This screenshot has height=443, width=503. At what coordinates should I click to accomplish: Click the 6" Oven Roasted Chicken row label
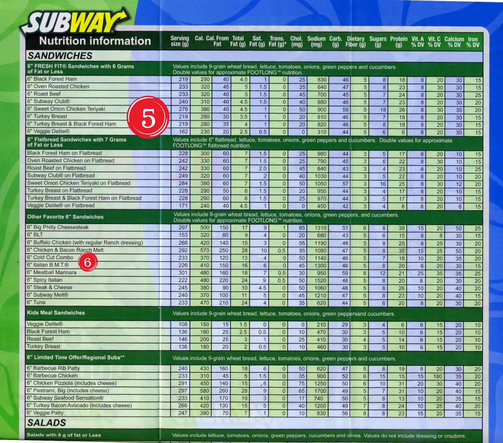58,86
